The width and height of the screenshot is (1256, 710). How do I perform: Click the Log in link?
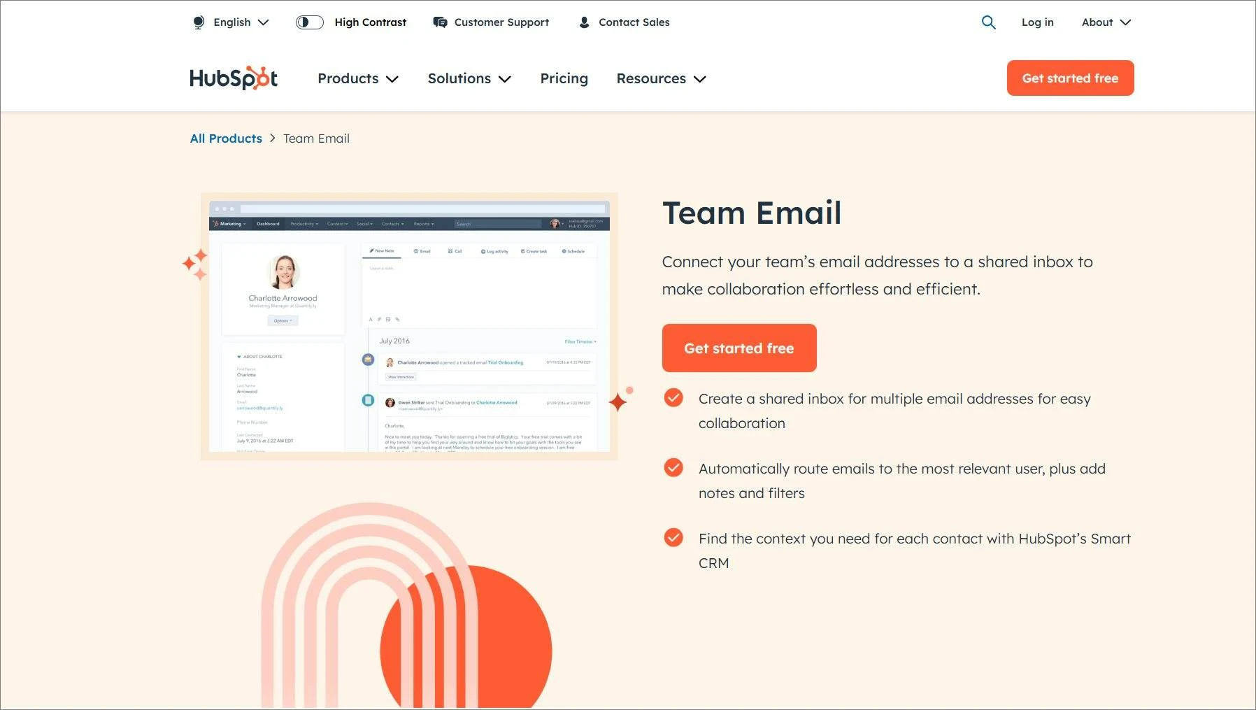coord(1037,22)
